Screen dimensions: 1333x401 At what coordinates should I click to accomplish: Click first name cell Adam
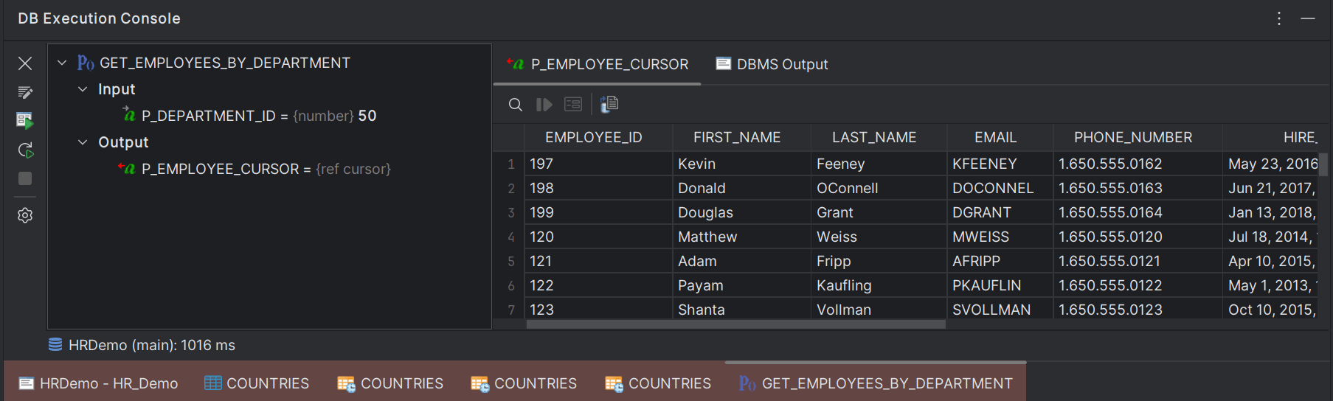click(x=741, y=261)
